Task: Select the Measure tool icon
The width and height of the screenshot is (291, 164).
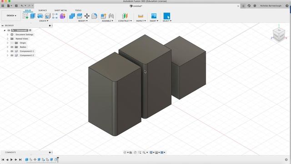Action: tap(140, 16)
